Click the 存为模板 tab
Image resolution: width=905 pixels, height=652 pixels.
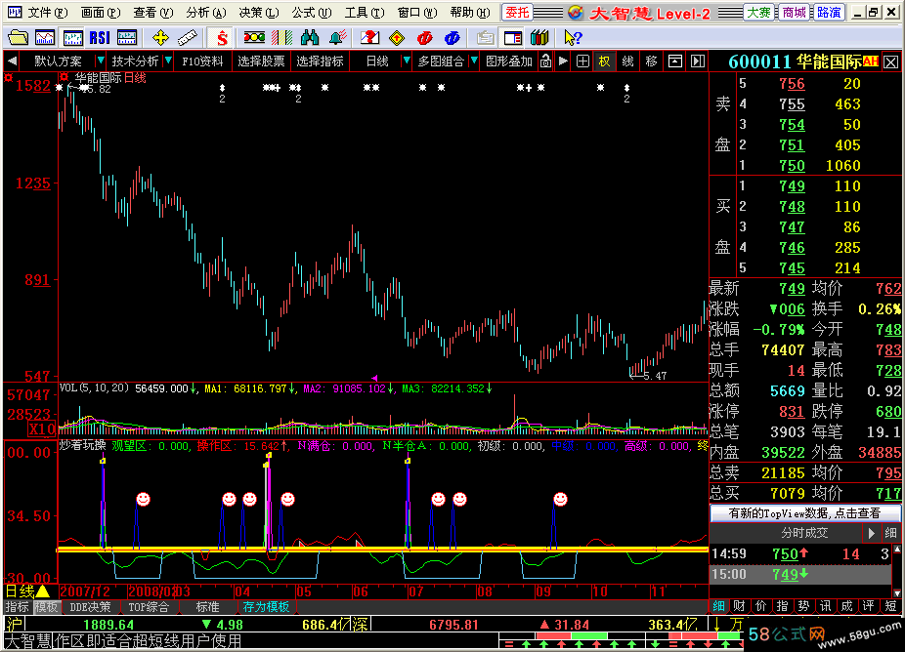pos(266,607)
